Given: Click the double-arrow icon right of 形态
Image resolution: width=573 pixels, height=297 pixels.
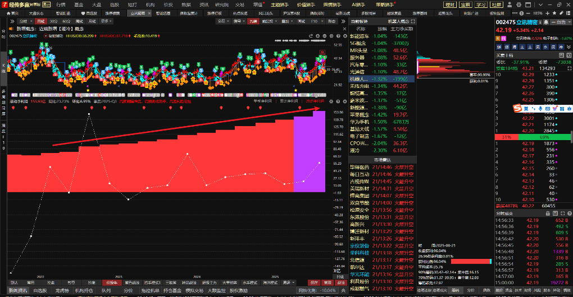Looking at the screenshot, I should coord(343,21).
